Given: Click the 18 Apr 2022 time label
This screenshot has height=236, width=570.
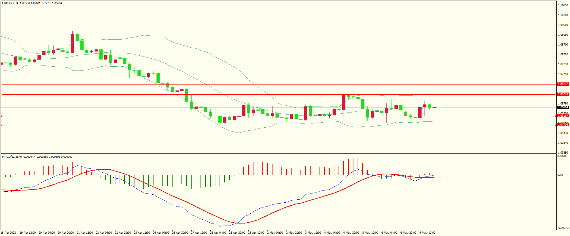Looking at the screenshot, I should coord(8,233).
